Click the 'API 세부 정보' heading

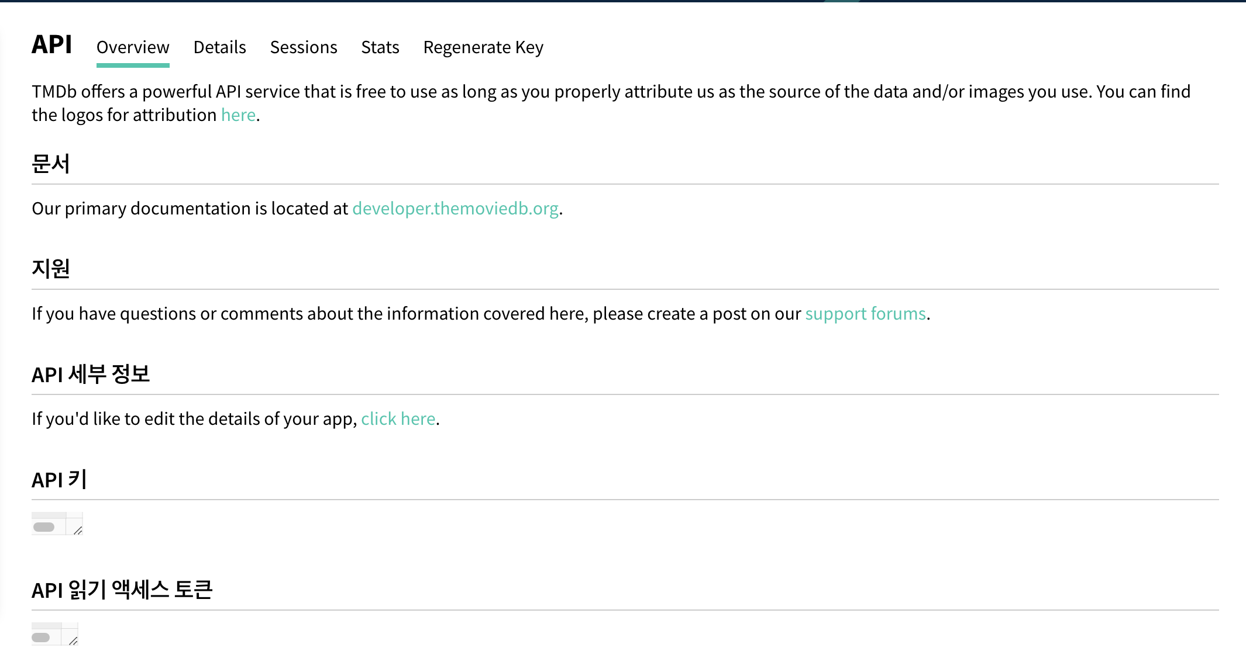pyautogui.click(x=91, y=374)
